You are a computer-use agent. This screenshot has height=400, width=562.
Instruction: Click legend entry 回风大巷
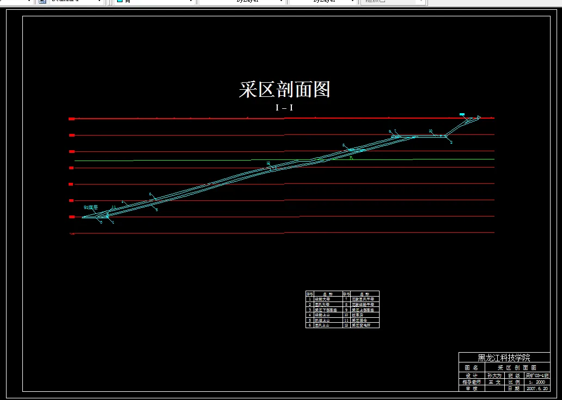(x=322, y=304)
